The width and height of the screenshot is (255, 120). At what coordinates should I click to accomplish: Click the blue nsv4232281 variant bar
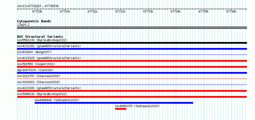point(132,49)
